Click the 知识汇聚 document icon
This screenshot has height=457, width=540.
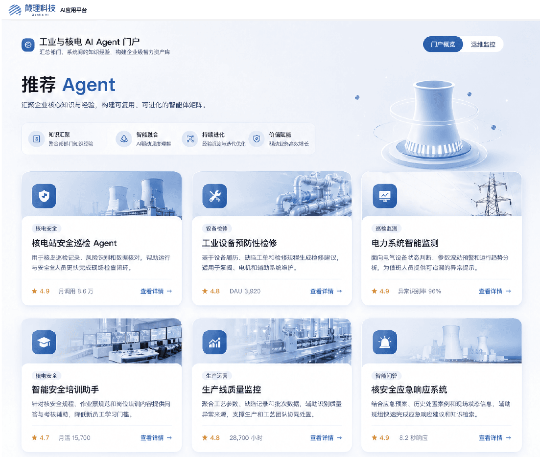point(37,139)
